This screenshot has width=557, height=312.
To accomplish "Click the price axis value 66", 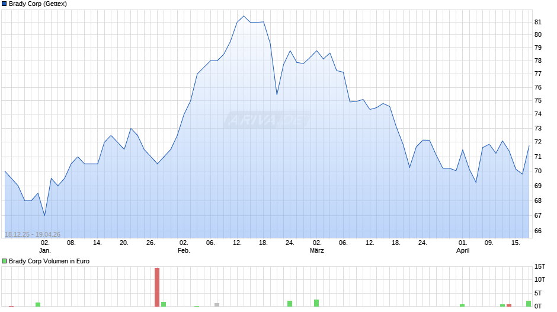I will pyautogui.click(x=538, y=231).
